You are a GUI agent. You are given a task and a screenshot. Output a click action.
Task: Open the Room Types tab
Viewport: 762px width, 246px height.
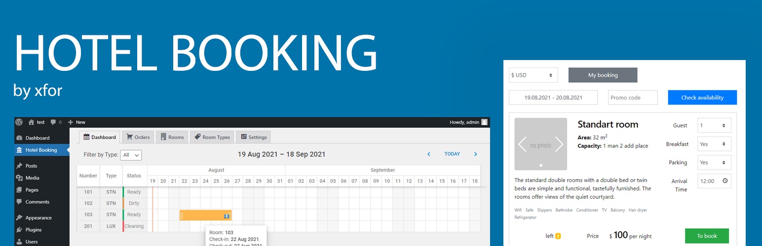[x=211, y=137]
